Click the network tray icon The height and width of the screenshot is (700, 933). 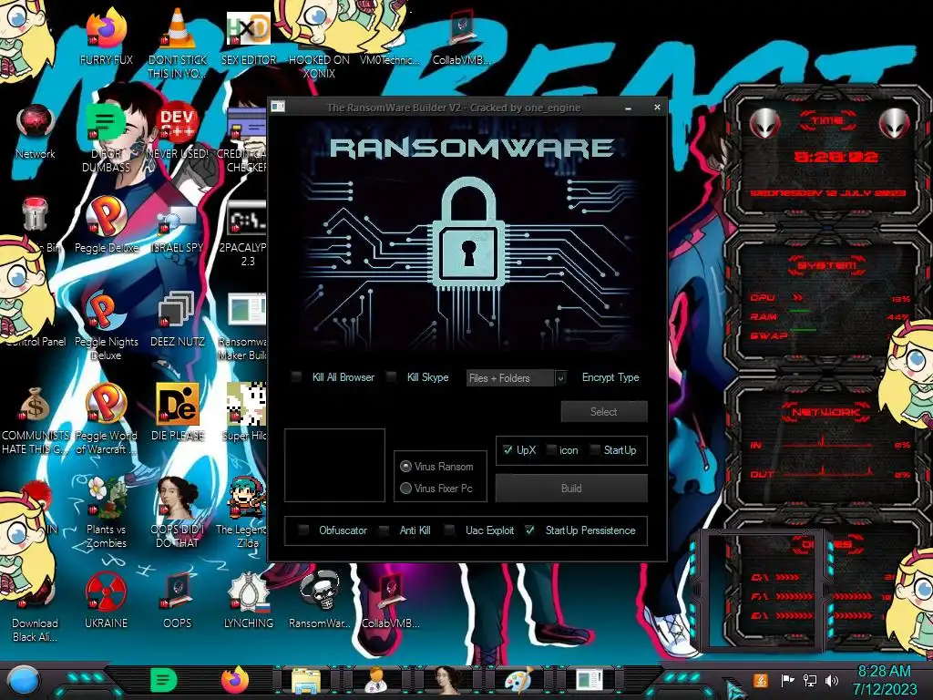(809, 680)
